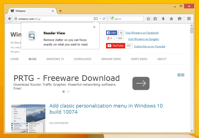
Task: Click the winaero.com/blog/ address field
Action: click(x=55, y=19)
